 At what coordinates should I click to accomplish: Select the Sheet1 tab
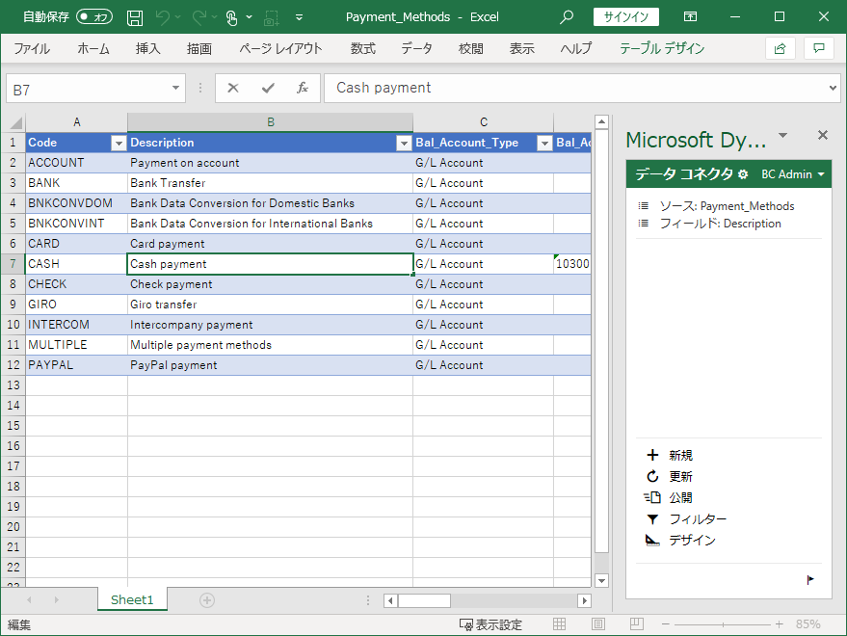pos(132,599)
